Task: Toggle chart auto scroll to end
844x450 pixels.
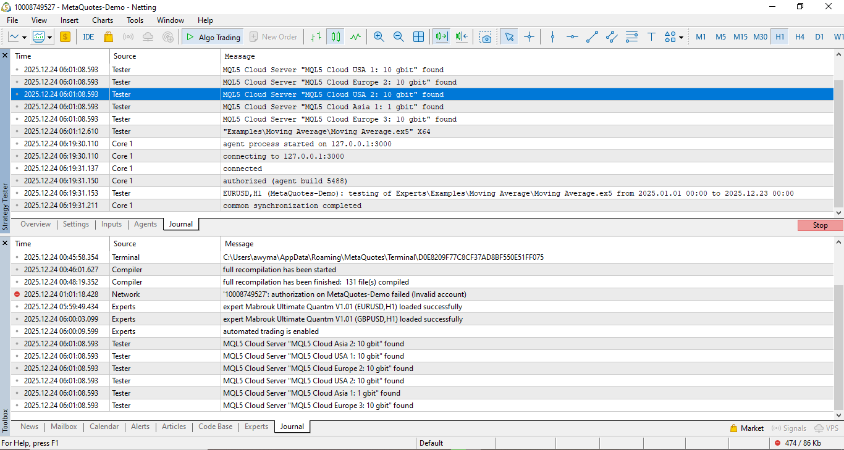Action: (441, 37)
